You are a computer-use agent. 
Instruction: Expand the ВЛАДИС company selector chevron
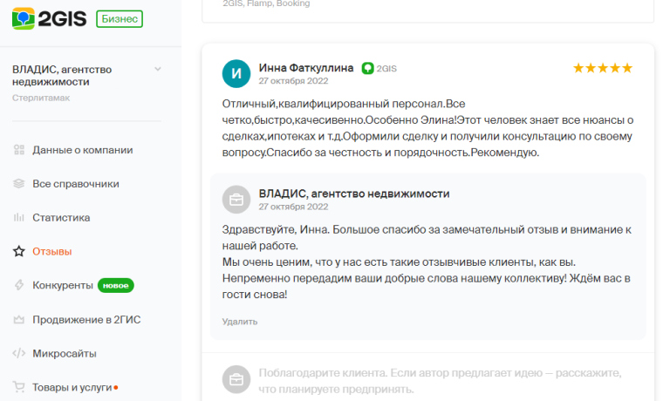(158, 69)
